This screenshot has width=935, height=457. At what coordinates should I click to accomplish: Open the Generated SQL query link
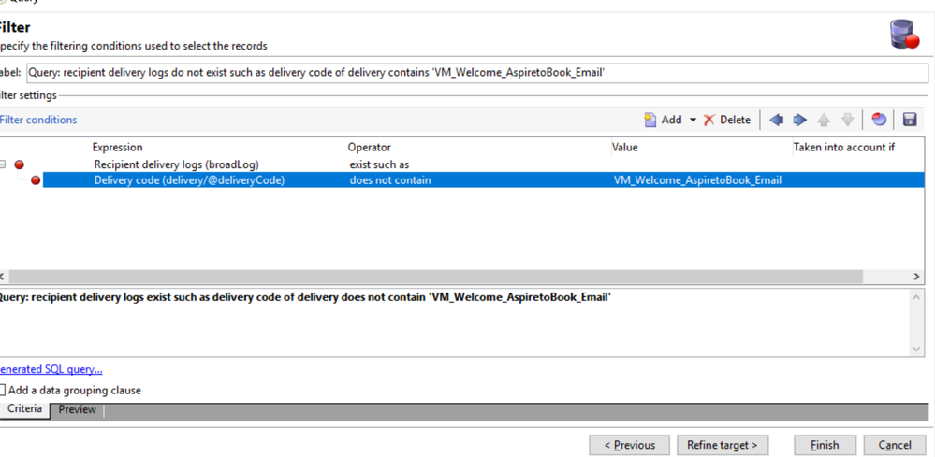click(51, 369)
